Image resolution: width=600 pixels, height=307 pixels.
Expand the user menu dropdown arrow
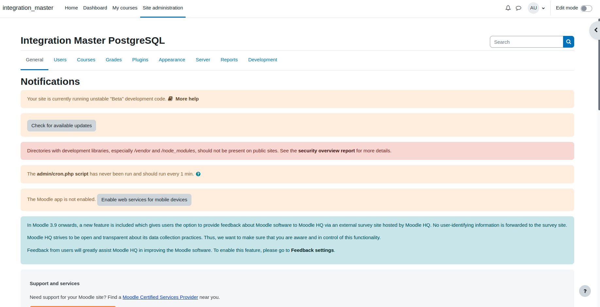click(543, 8)
